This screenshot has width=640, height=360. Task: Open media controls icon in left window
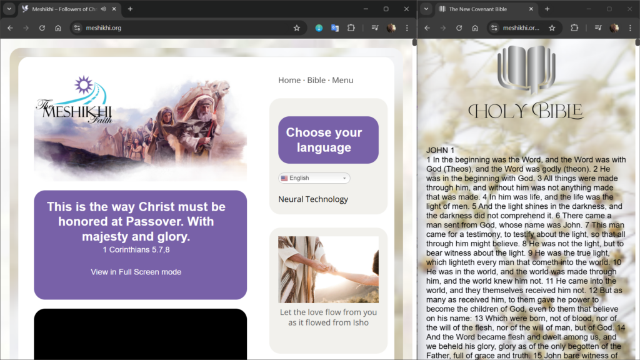[x=375, y=27]
